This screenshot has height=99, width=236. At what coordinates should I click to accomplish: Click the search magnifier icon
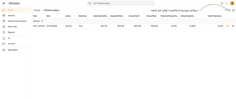click(x=90, y=3)
